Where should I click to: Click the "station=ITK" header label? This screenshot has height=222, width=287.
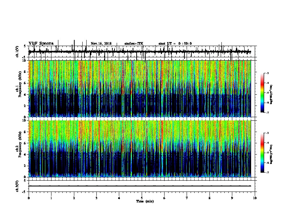click(x=134, y=44)
